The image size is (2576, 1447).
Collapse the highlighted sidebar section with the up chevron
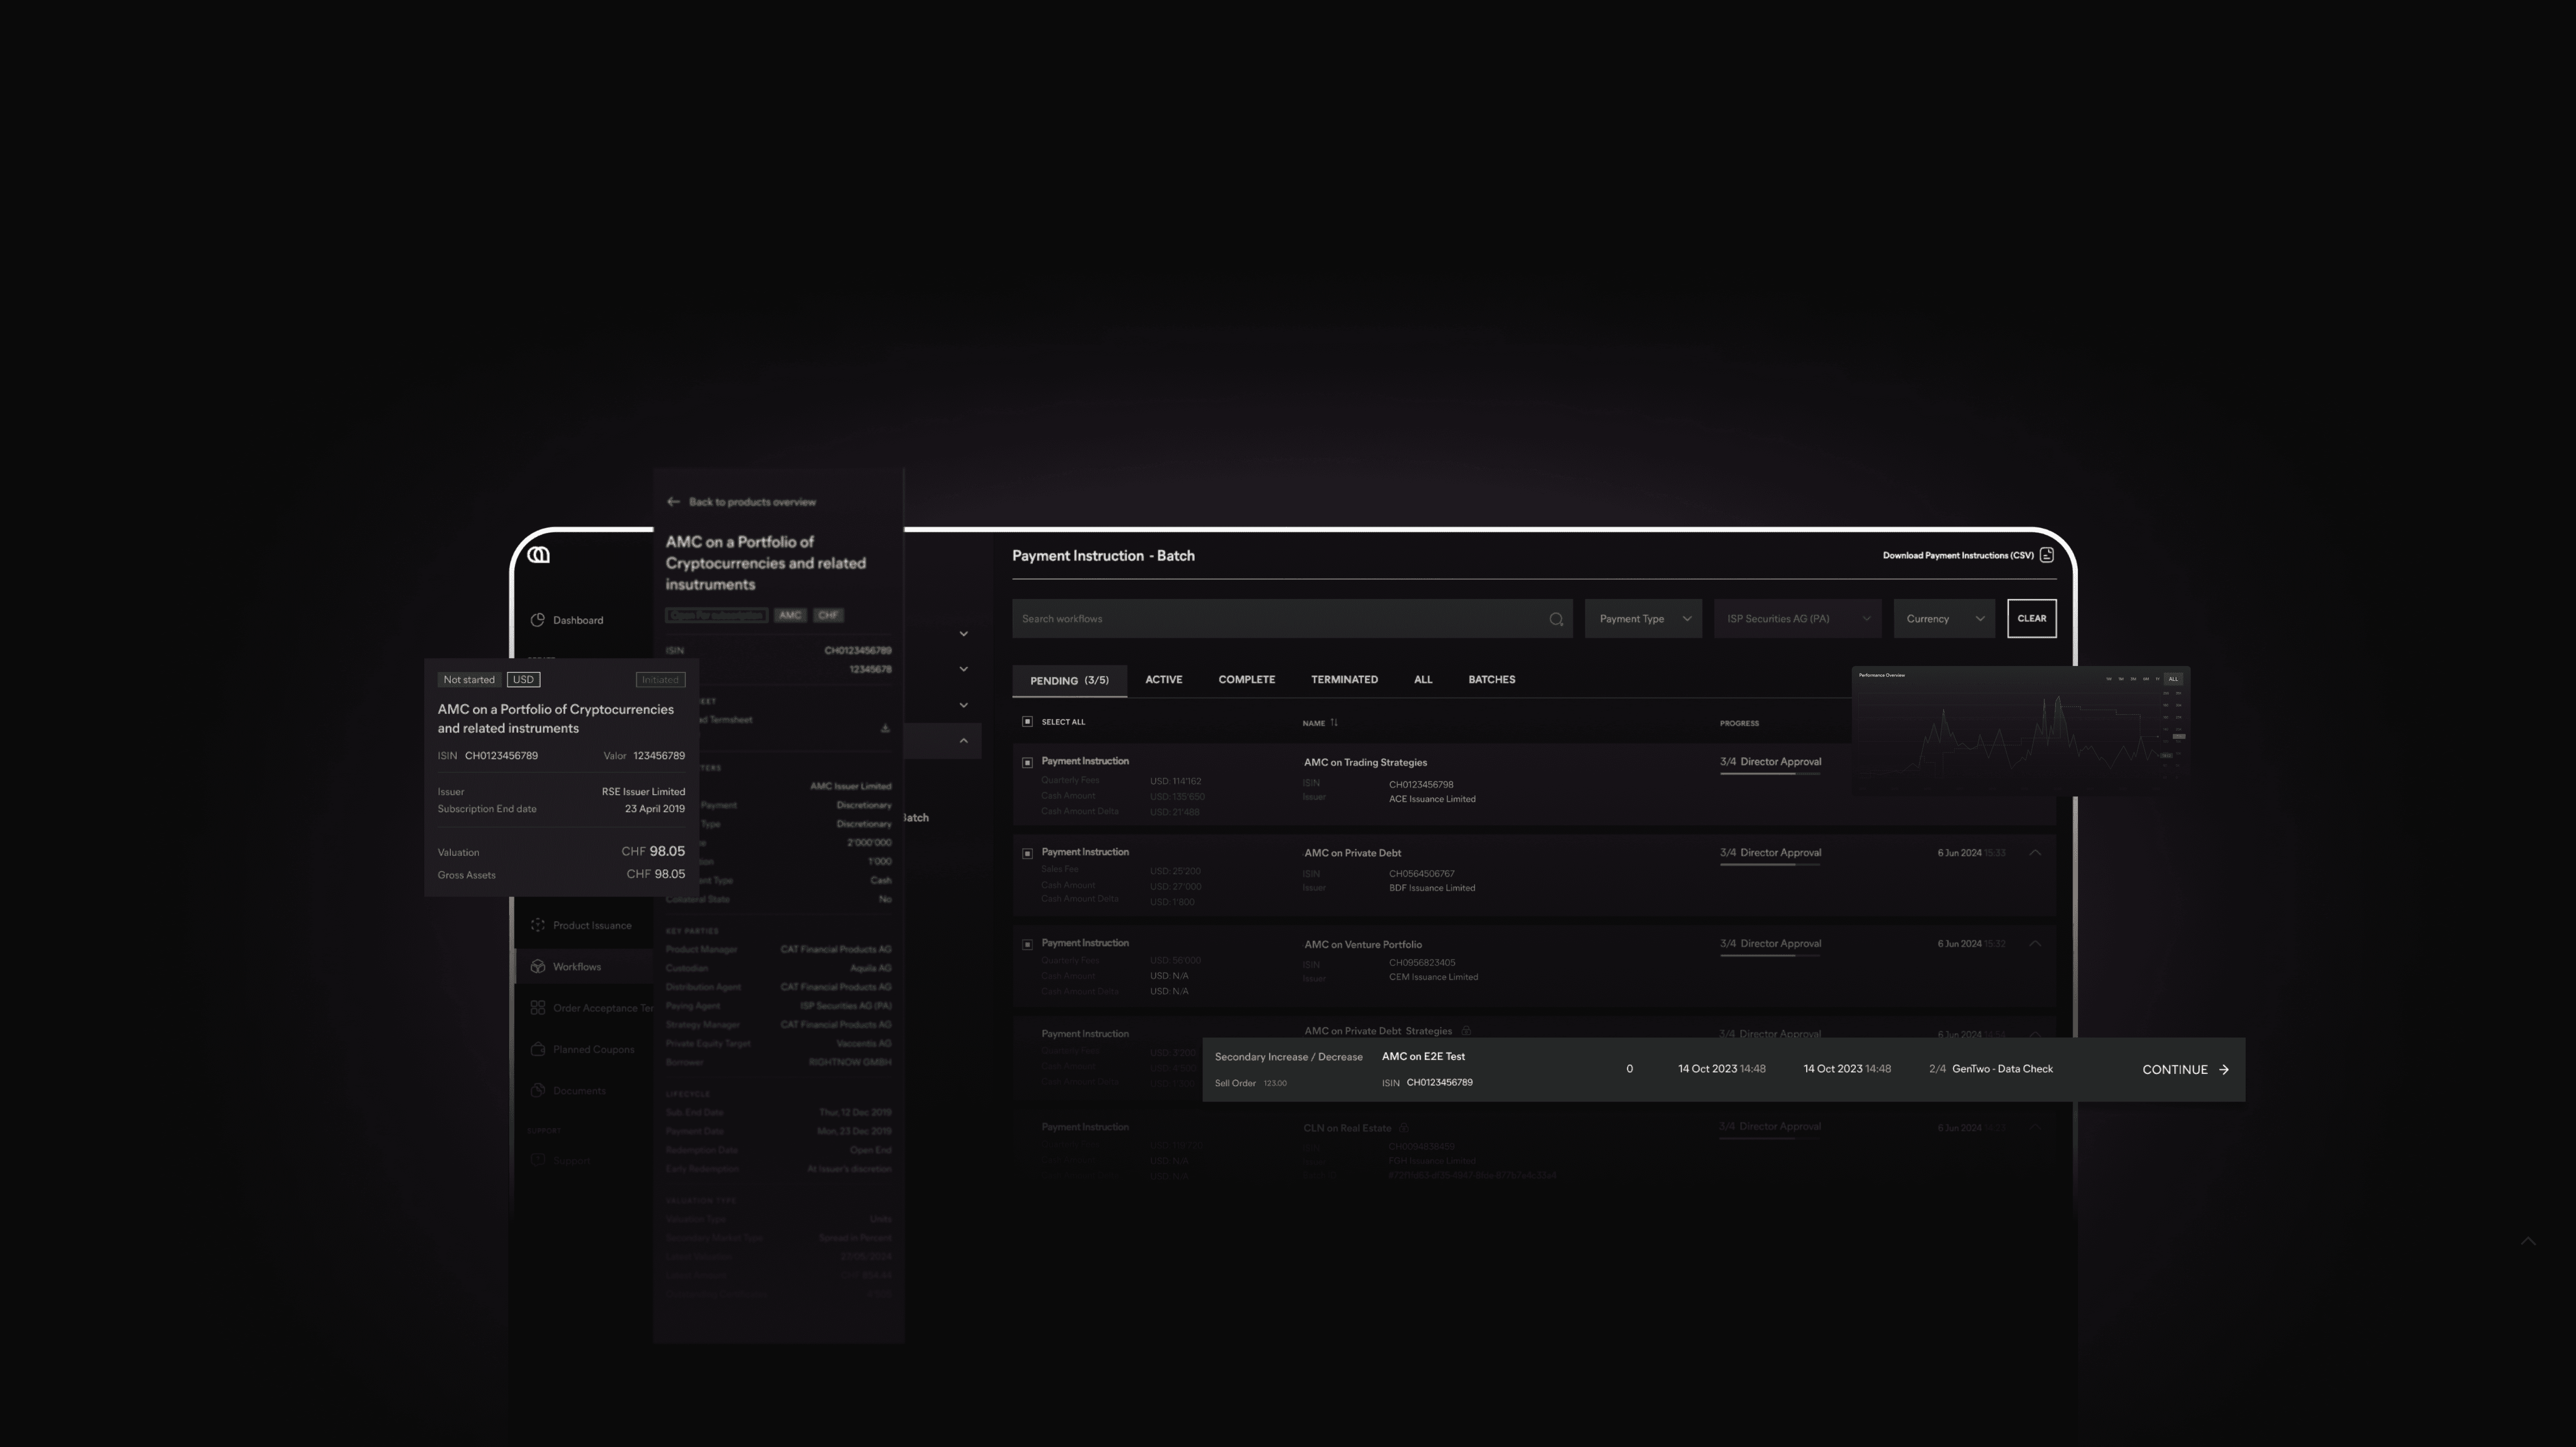point(963,741)
